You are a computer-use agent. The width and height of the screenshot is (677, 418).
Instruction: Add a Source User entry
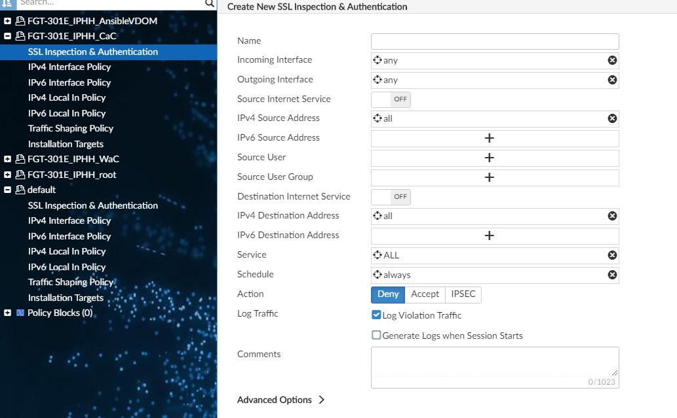pyautogui.click(x=489, y=158)
